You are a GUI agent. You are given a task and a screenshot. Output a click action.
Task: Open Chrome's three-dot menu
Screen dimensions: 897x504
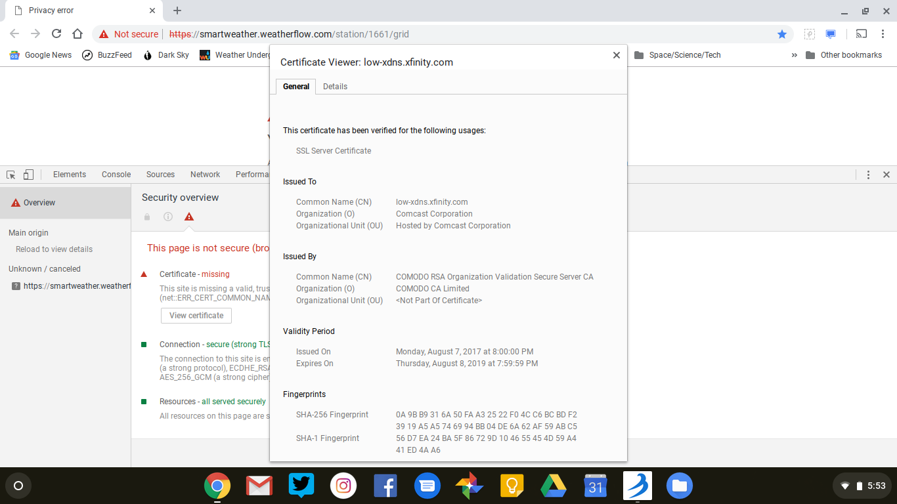pos(883,34)
